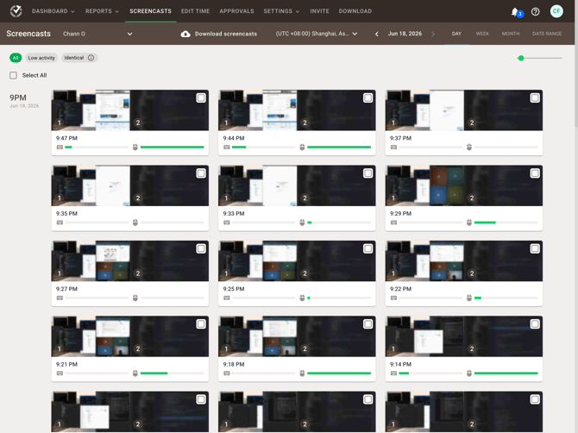Open the 9:27 PM screencast thumbnail

coord(129,260)
